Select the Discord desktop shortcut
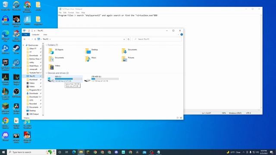The height and width of the screenshot is (155, 276). (x=6, y=136)
